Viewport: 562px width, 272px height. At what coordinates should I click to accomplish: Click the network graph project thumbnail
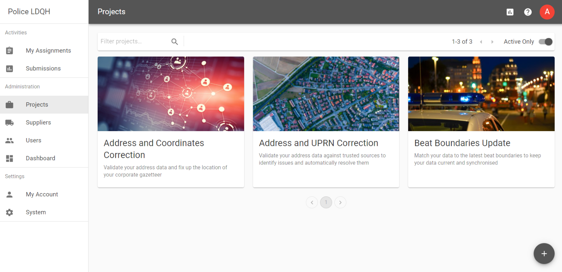(x=171, y=94)
